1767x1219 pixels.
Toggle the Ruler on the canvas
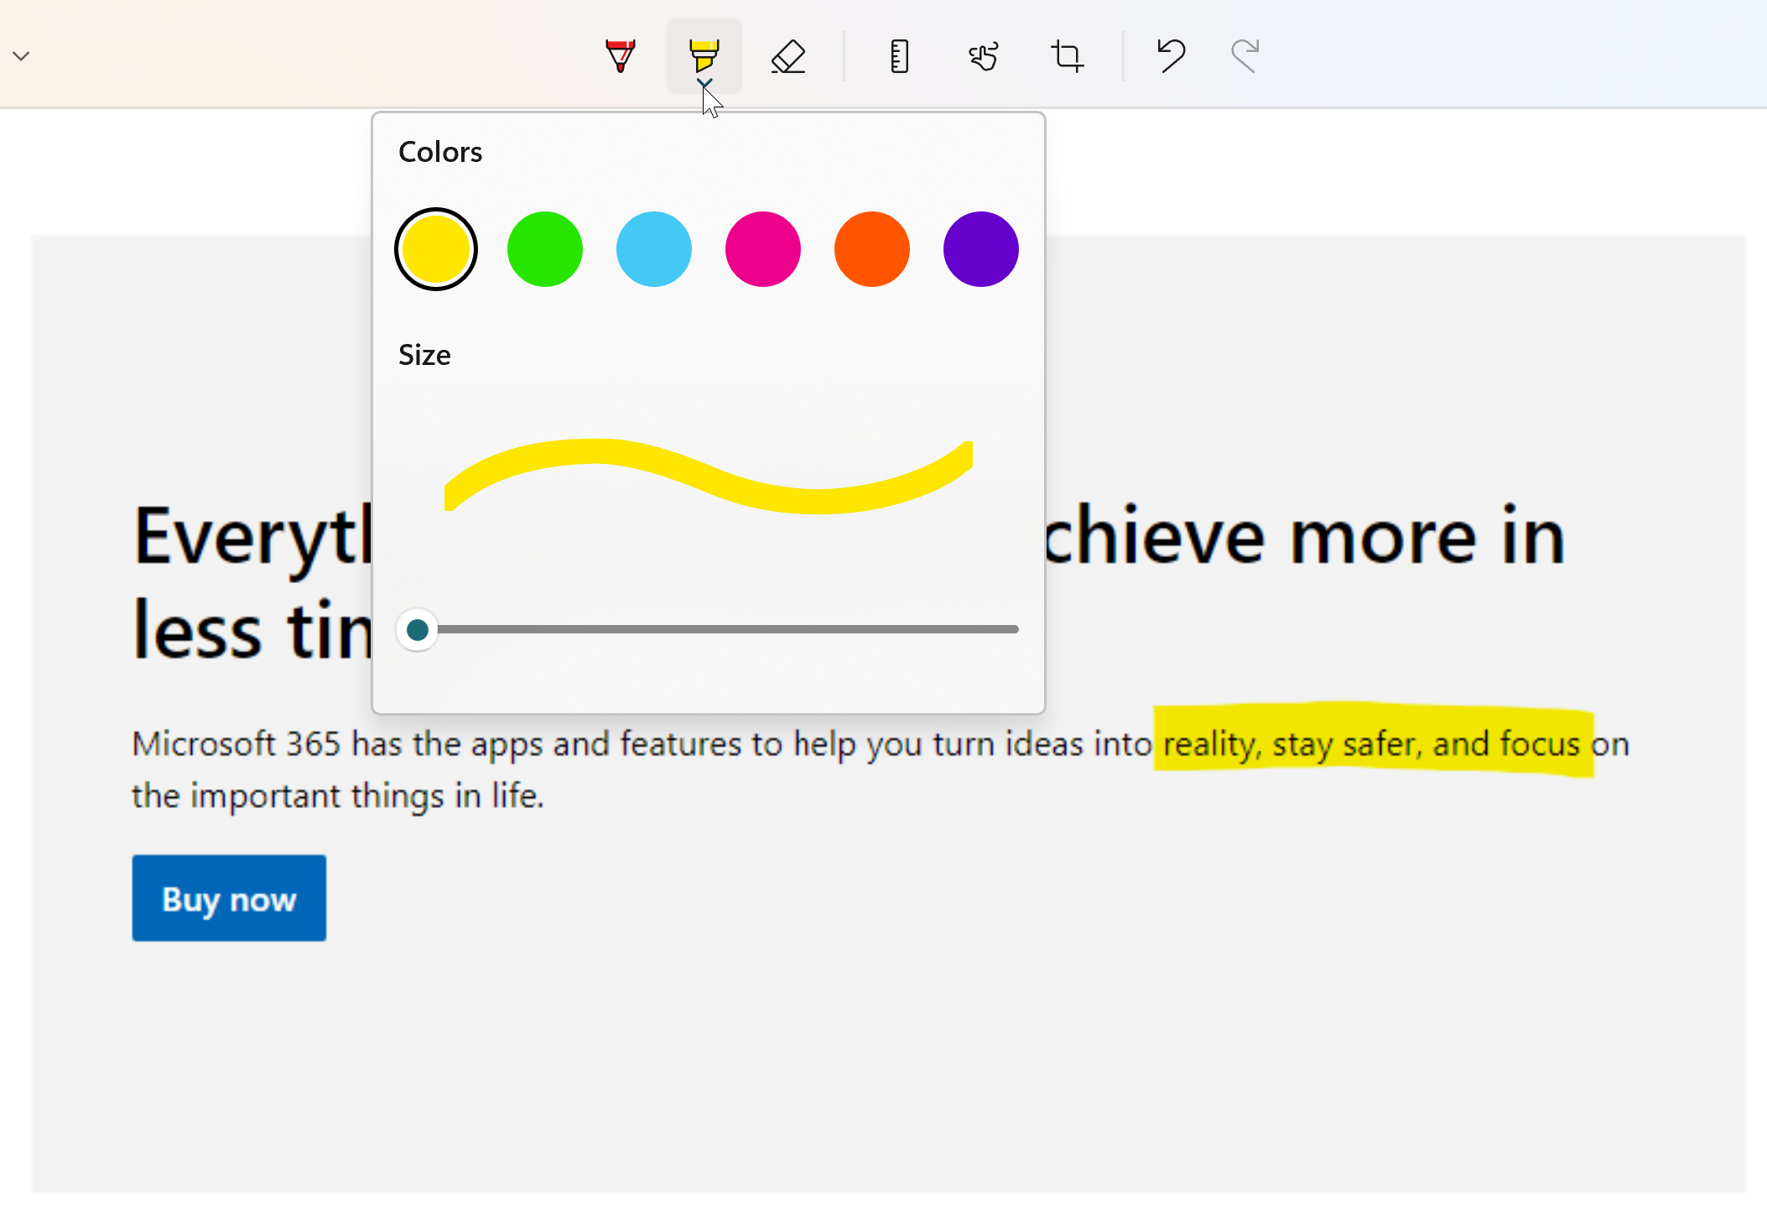tap(899, 55)
